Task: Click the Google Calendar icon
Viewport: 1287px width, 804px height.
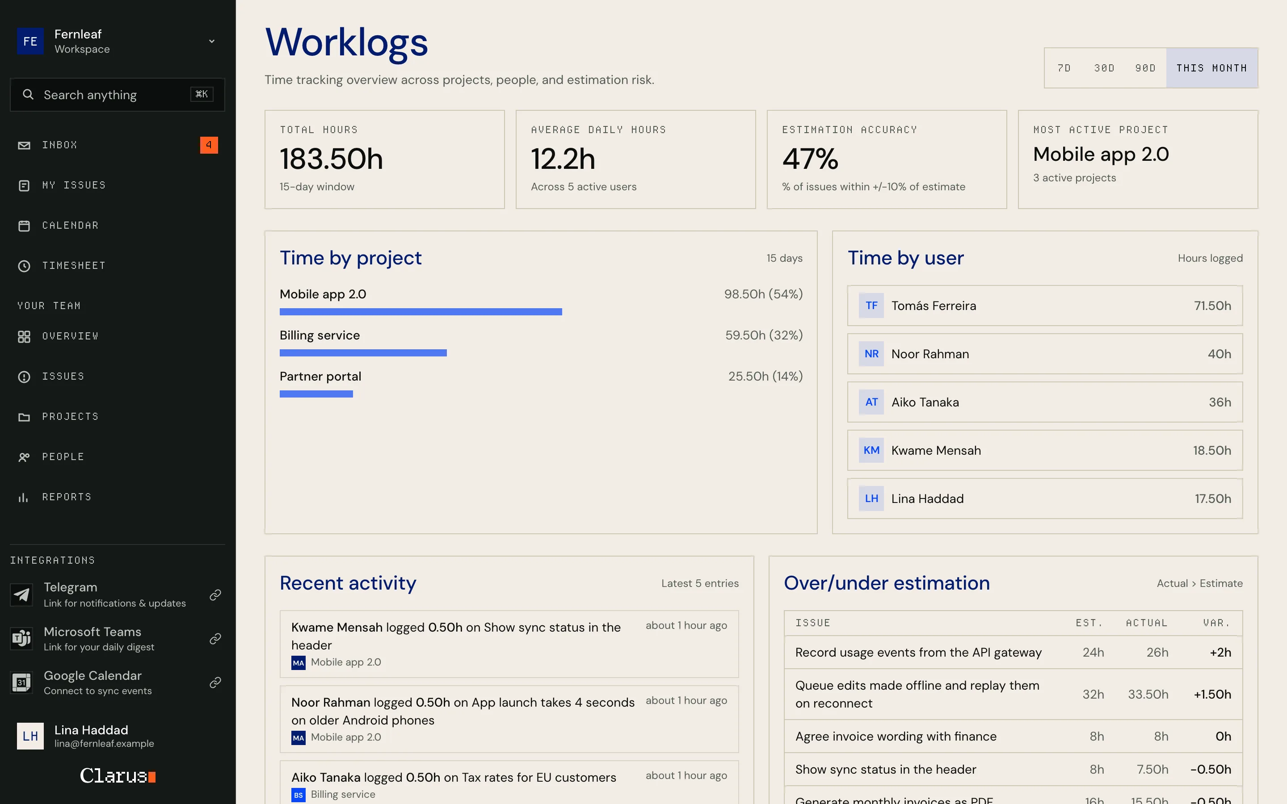Action: tap(21, 682)
